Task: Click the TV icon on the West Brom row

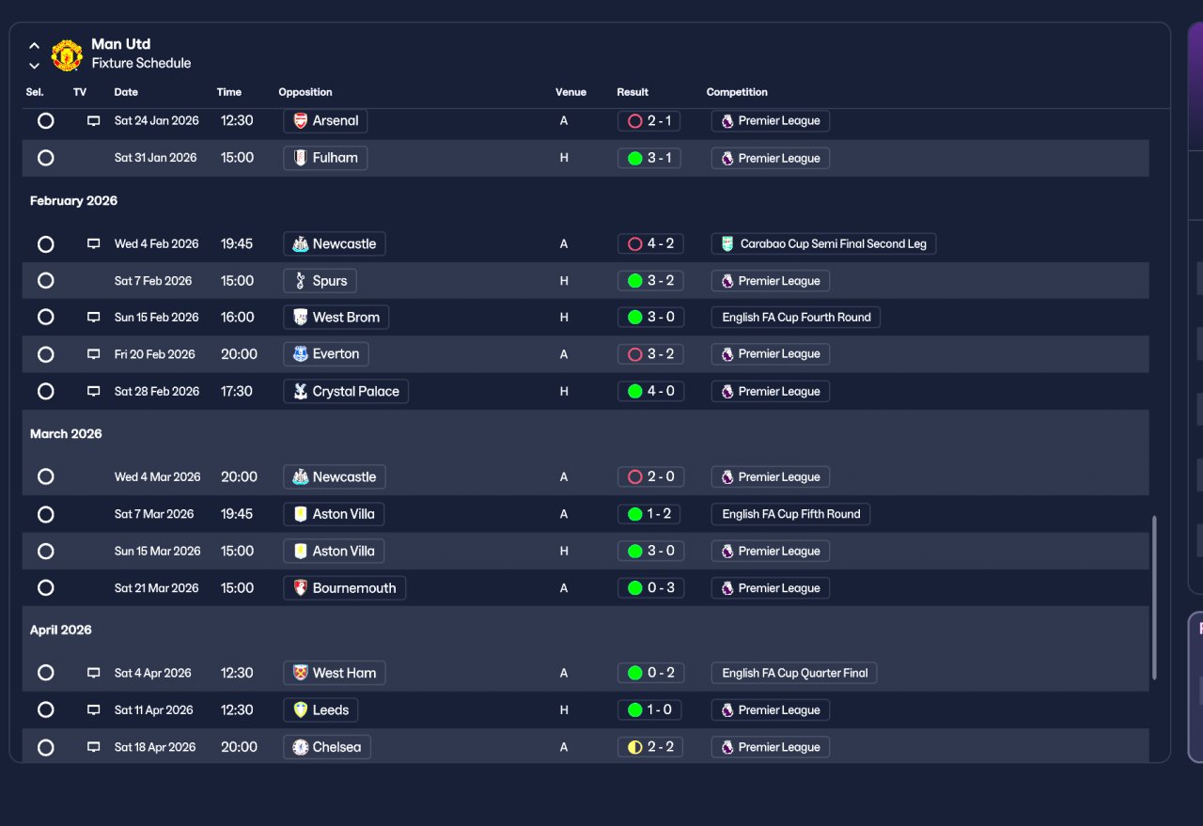Action: pyautogui.click(x=93, y=318)
